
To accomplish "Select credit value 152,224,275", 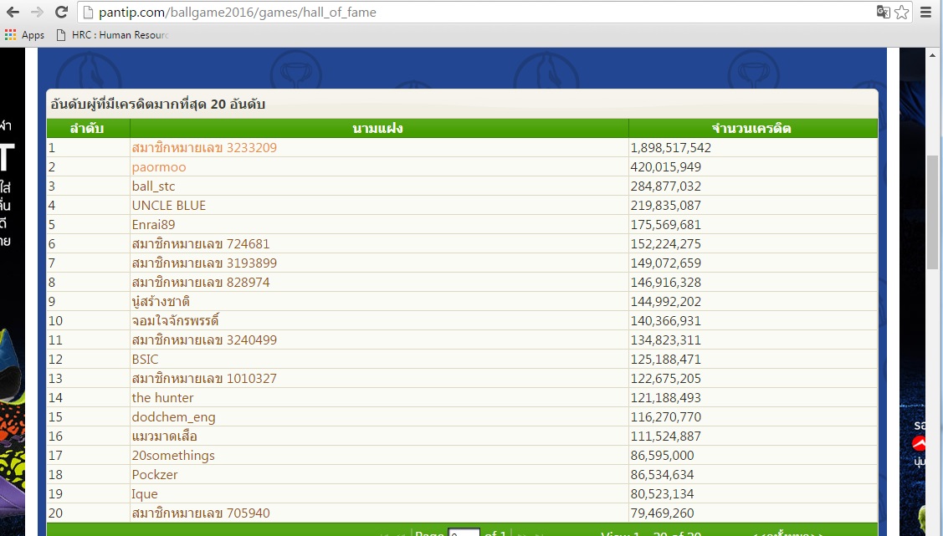I will pos(666,244).
